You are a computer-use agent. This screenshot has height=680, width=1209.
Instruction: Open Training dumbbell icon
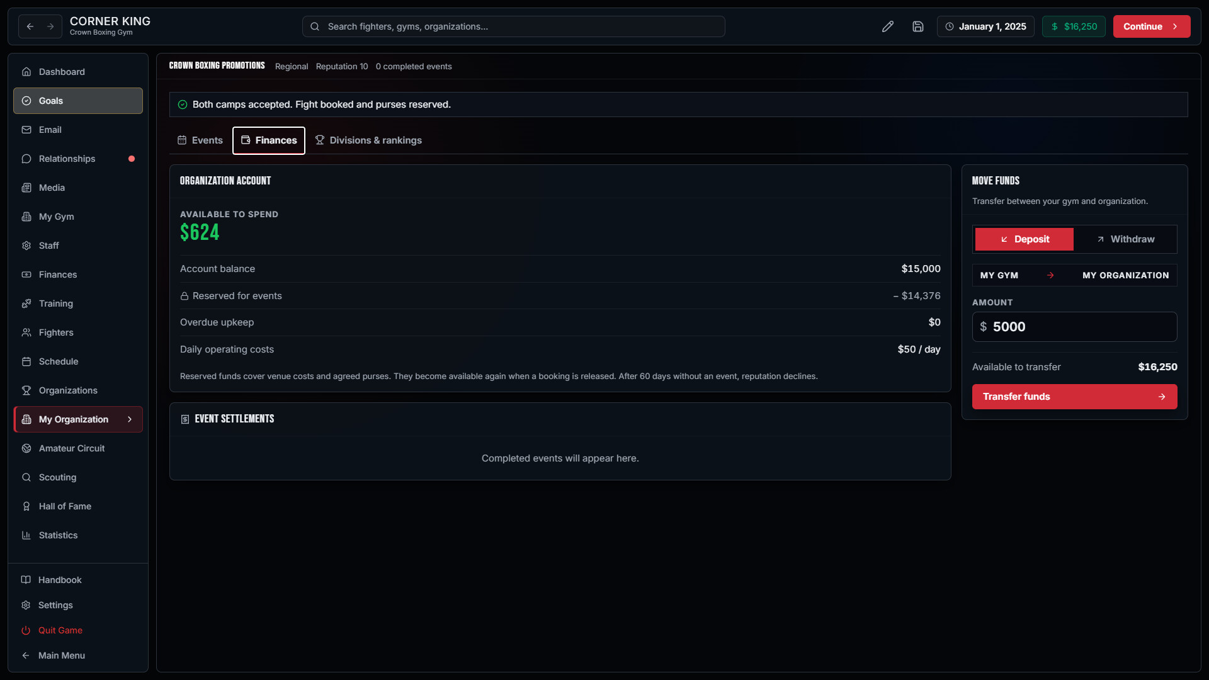(26, 303)
